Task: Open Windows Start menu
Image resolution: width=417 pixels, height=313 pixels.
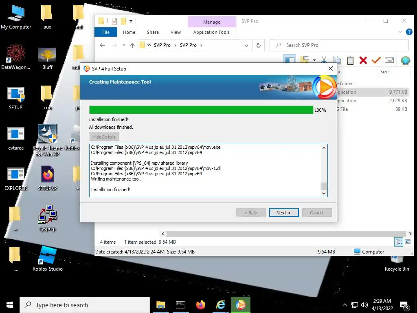Action: click(x=10, y=305)
